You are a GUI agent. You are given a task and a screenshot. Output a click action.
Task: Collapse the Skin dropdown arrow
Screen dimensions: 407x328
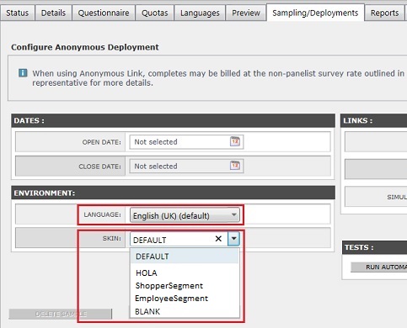(x=233, y=239)
